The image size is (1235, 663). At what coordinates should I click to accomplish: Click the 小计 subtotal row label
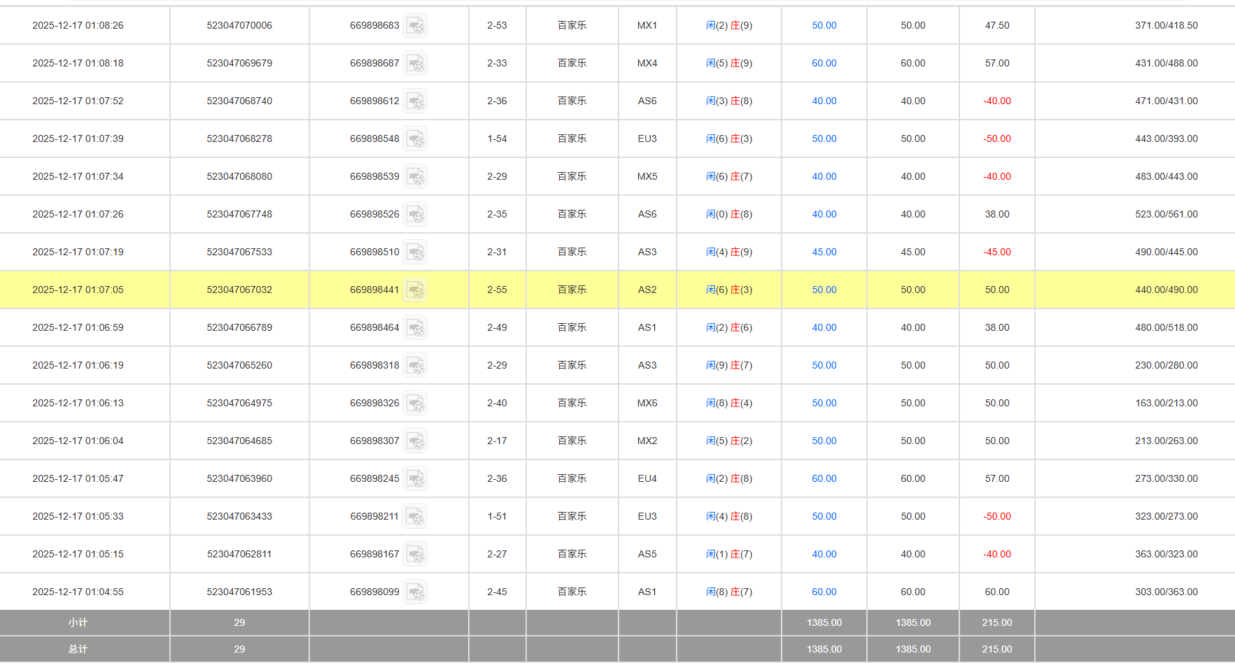coord(78,622)
